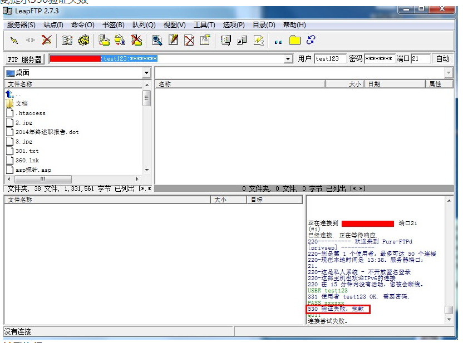Open the 服务器(S) menu

click(21, 25)
